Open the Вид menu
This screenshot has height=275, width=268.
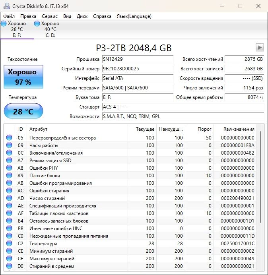coord(67,16)
